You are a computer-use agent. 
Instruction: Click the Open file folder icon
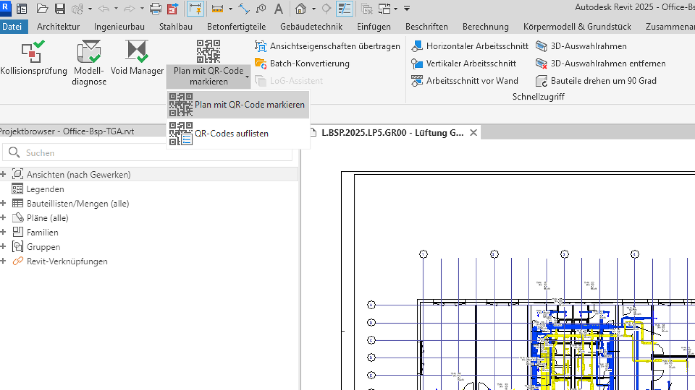coord(42,9)
